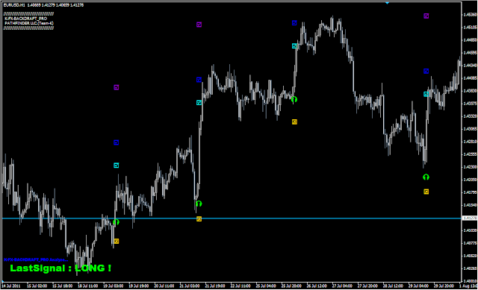
Task: Click the 1.45360 price axis label
Action: pyautogui.click(x=470, y=15)
